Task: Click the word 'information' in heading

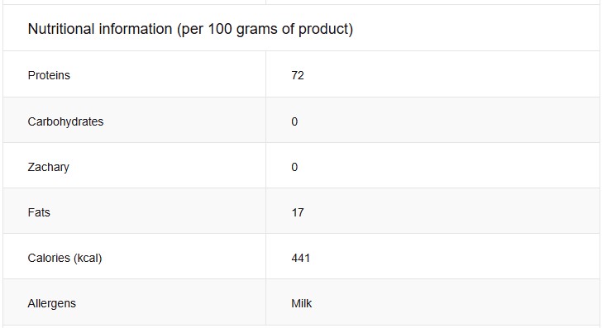Action: (136, 29)
